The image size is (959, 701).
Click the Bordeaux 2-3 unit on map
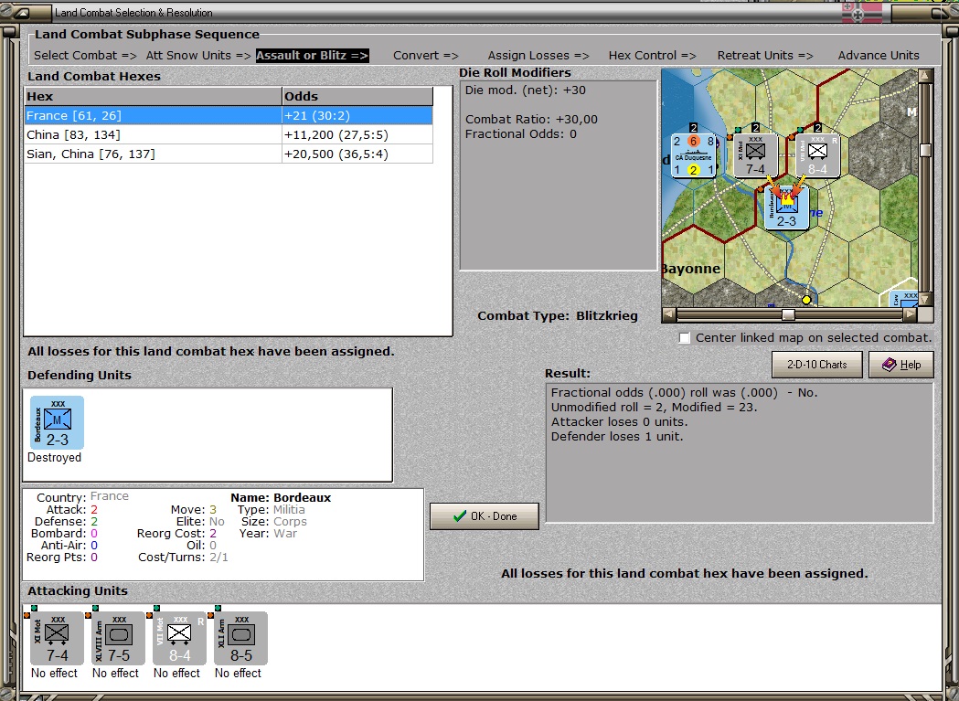786,208
